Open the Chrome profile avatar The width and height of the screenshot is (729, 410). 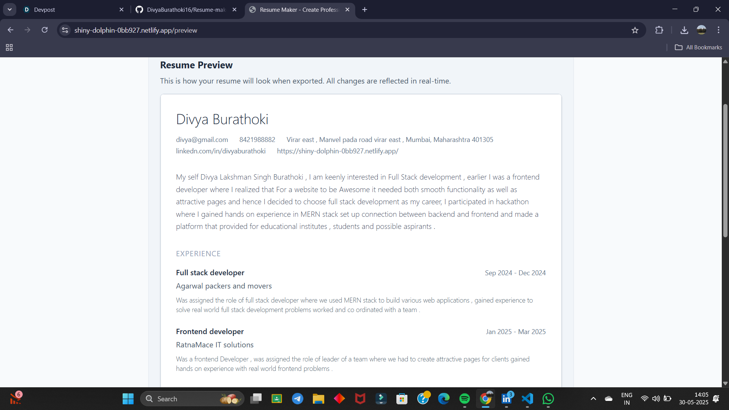701,30
